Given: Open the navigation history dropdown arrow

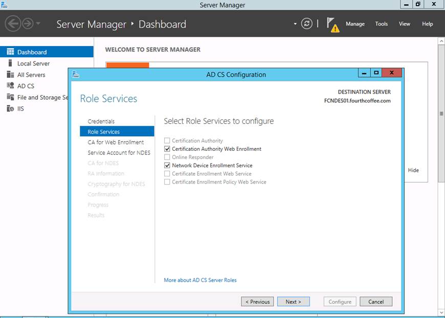Looking at the screenshot, I should coord(38,24).
